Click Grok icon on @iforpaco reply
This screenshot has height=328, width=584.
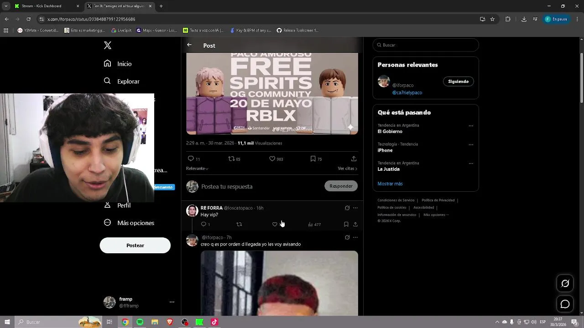coord(347,237)
